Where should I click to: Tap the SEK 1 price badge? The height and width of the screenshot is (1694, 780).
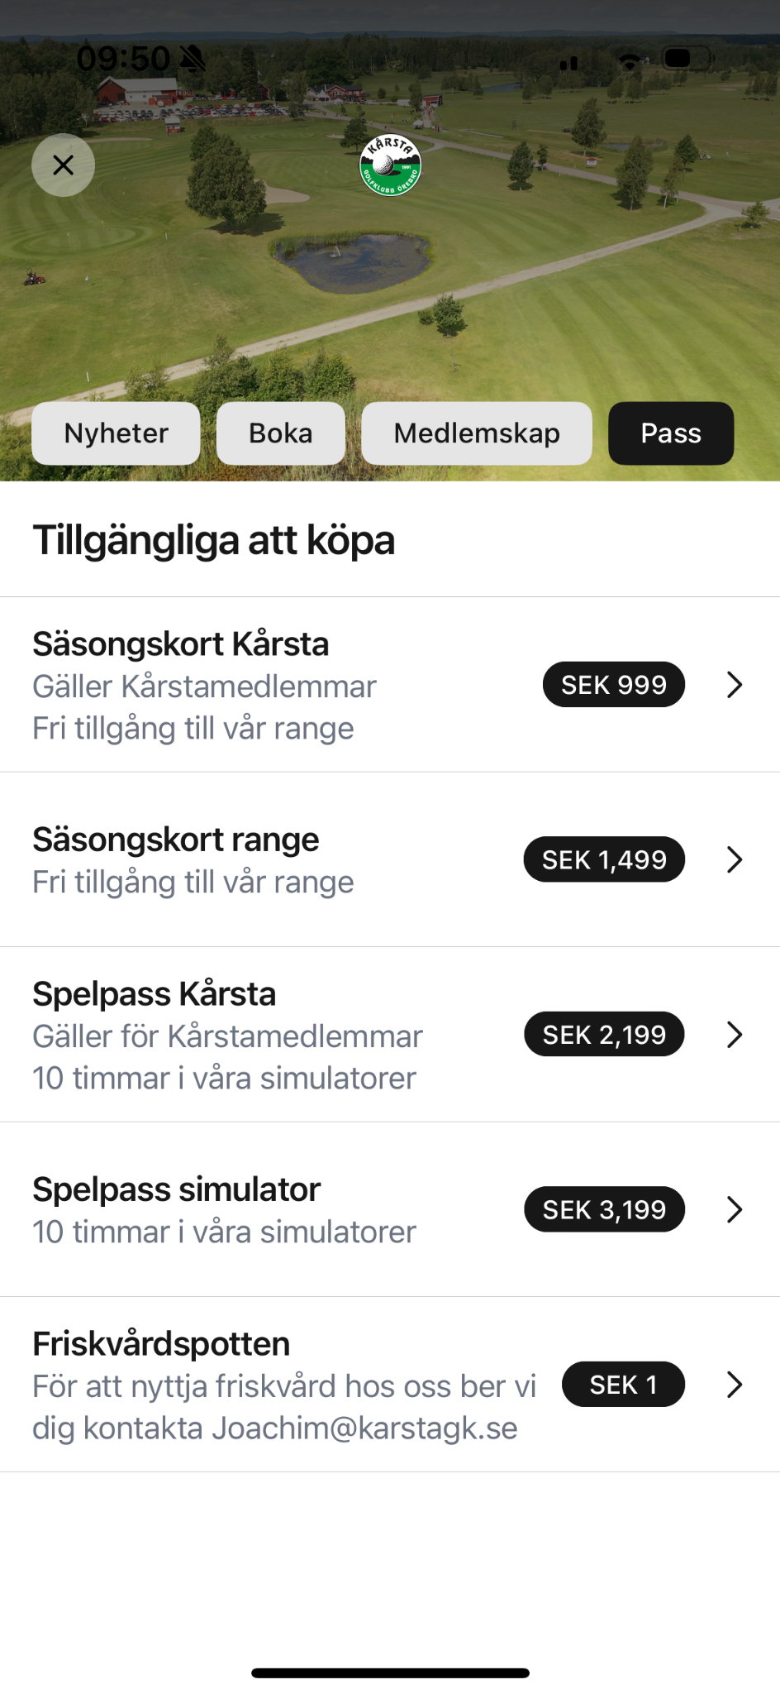pyautogui.click(x=623, y=1385)
